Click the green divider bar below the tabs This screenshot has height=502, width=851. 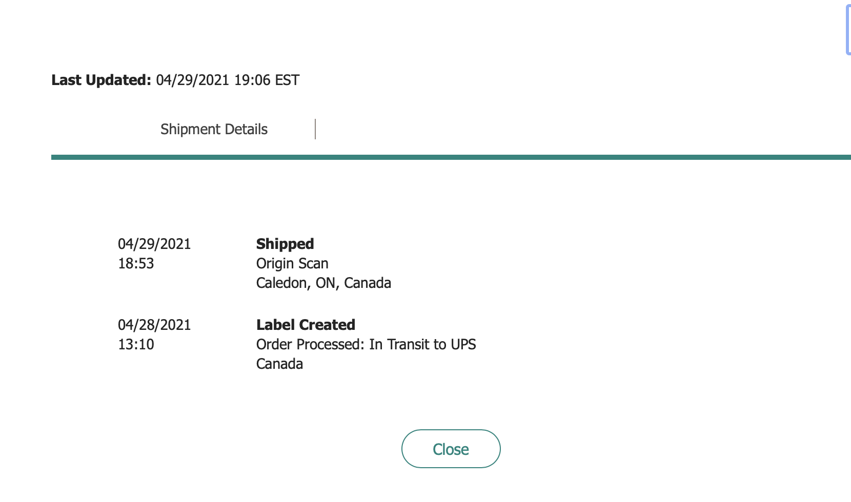(x=451, y=157)
